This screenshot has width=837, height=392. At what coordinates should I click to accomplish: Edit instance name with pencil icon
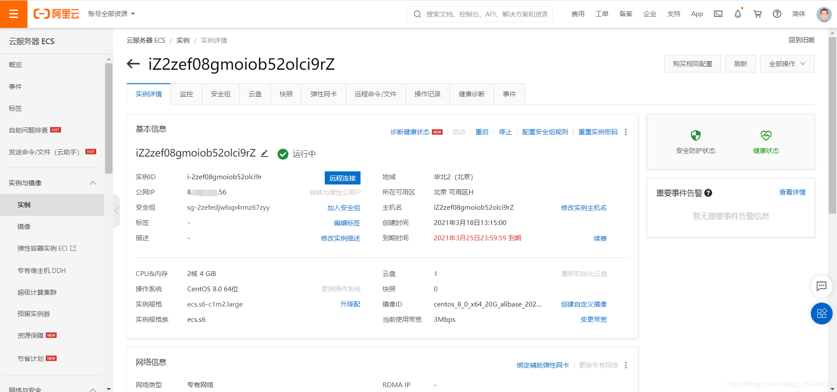(264, 153)
